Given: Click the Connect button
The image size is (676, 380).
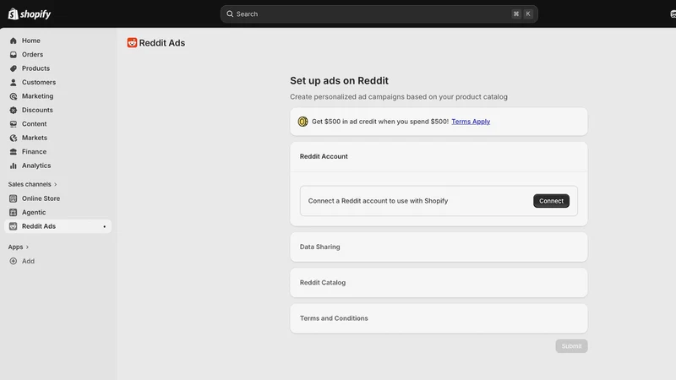Looking at the screenshot, I should click(x=551, y=201).
